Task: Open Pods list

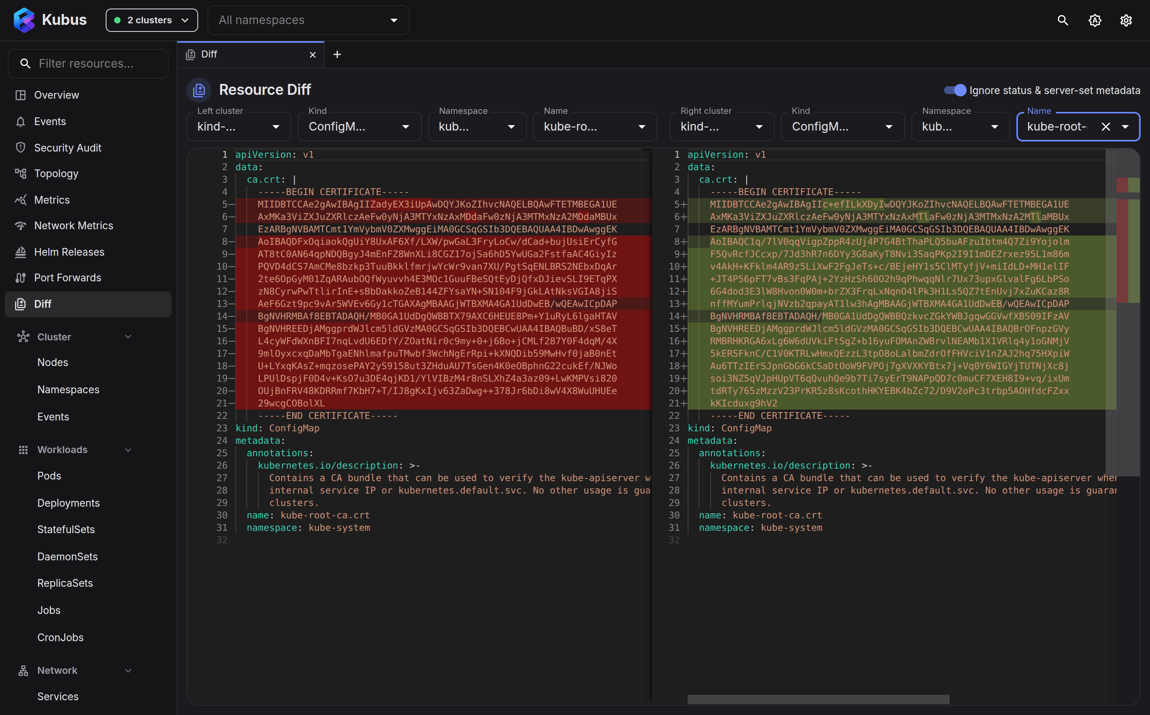Action: [49, 476]
